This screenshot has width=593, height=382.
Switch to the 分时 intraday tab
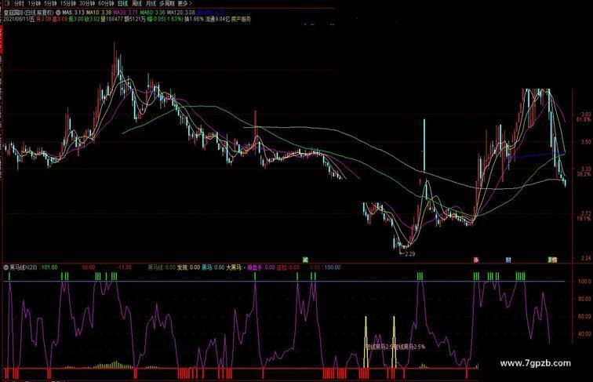click(x=19, y=3)
